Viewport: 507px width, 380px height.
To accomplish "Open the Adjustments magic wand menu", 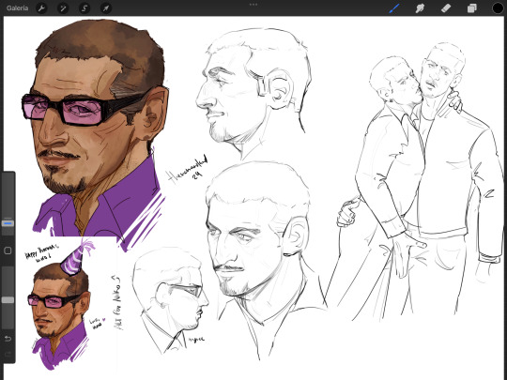I will [x=63, y=8].
